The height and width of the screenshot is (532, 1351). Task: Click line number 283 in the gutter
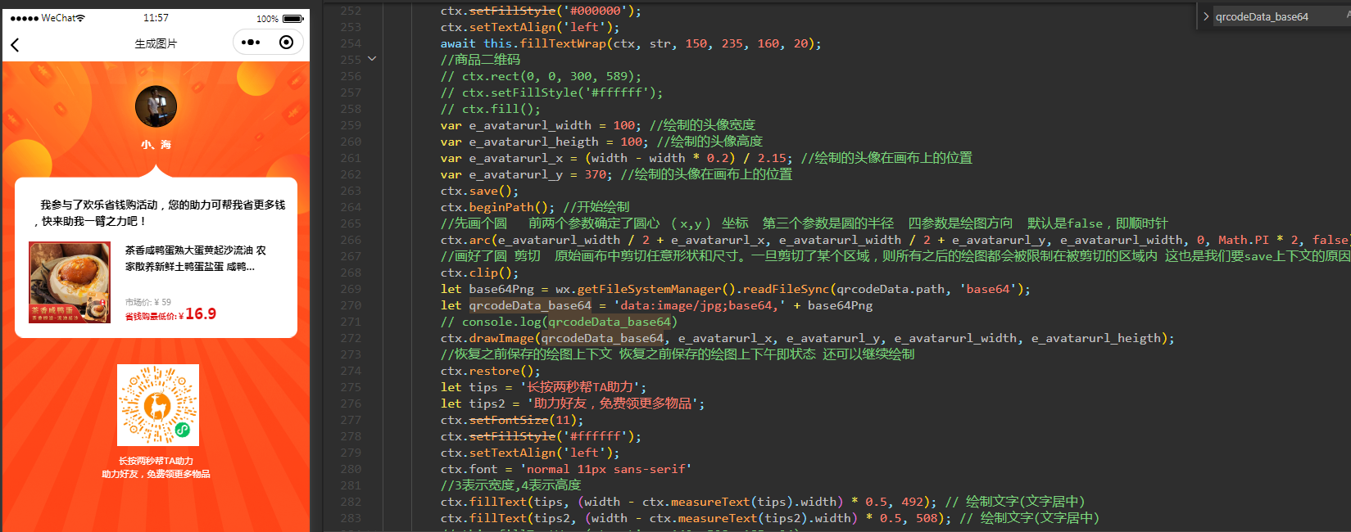point(351,518)
